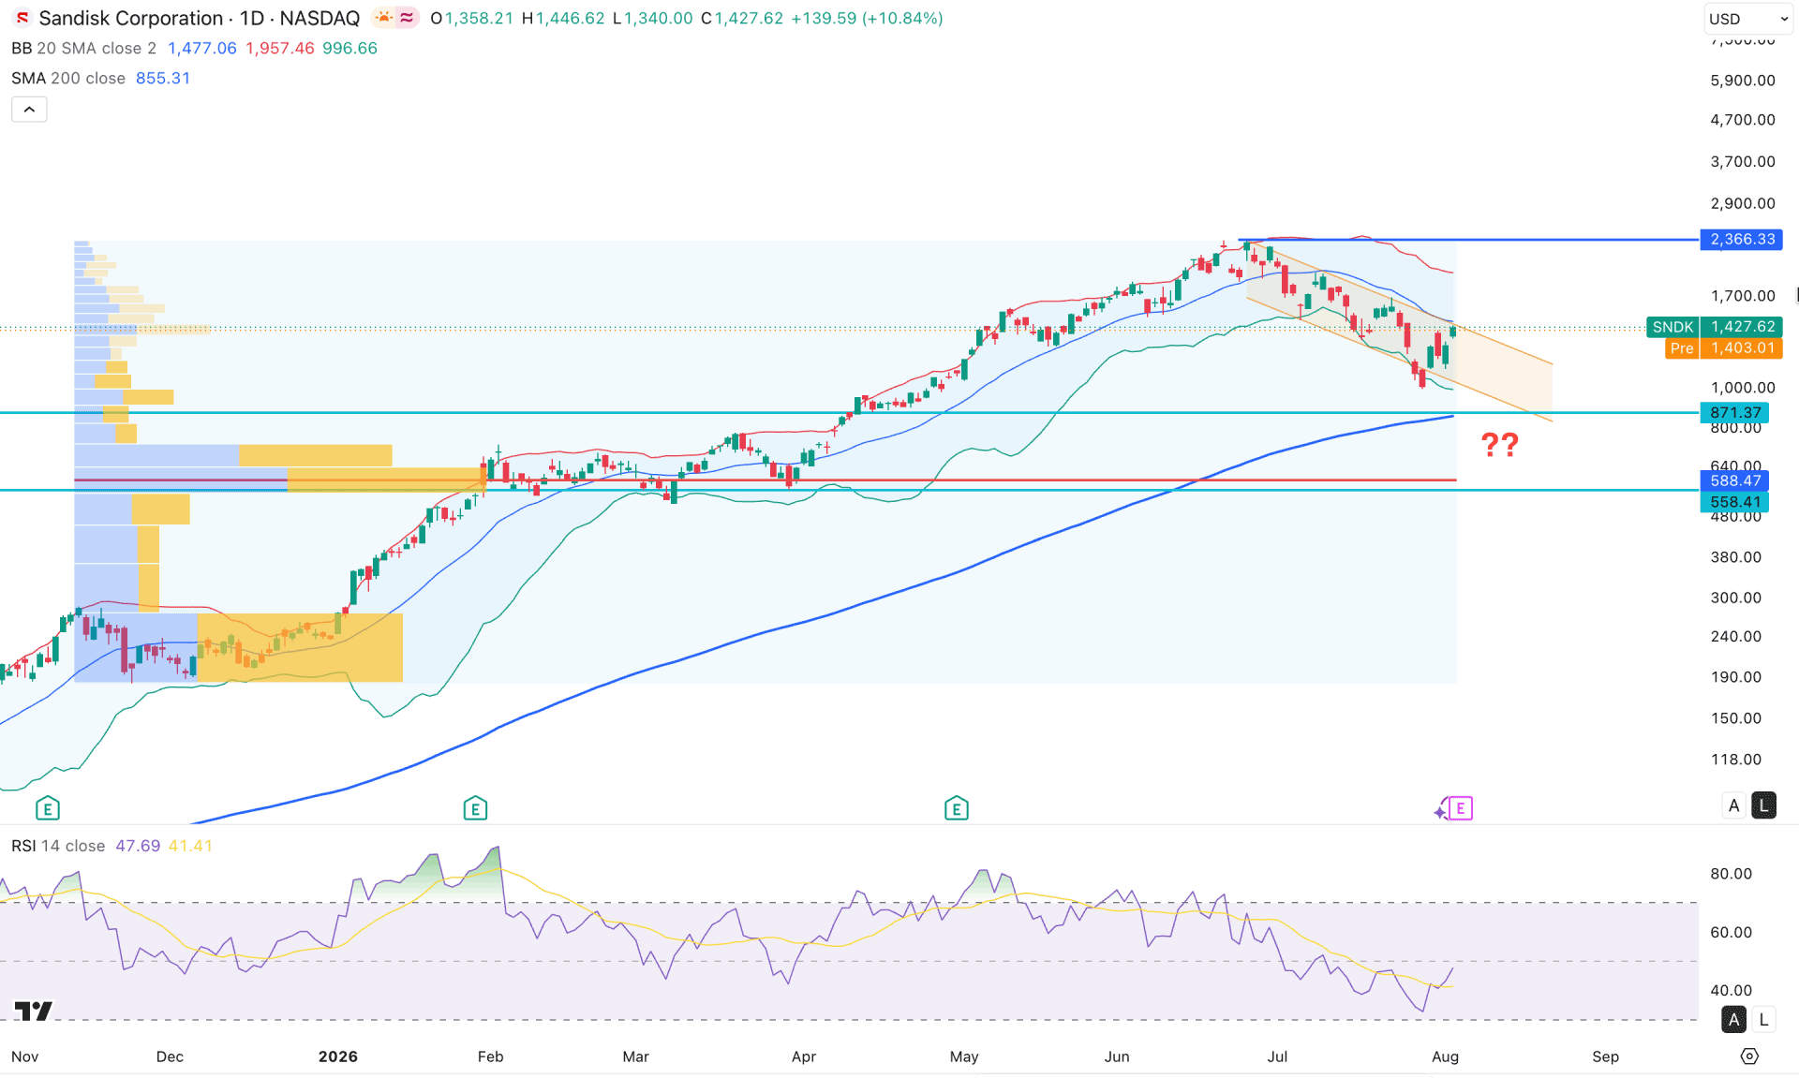The width and height of the screenshot is (1799, 1078).
Task: Click the RSI value 47.69
Action: click(x=138, y=846)
